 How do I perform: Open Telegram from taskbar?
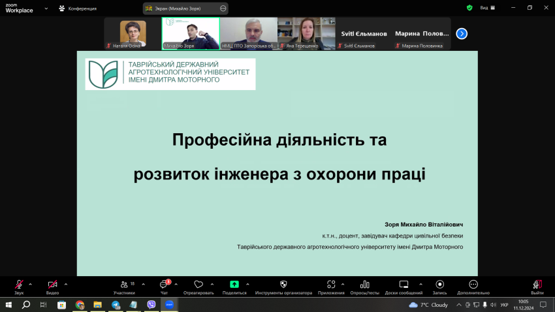tap(116, 305)
